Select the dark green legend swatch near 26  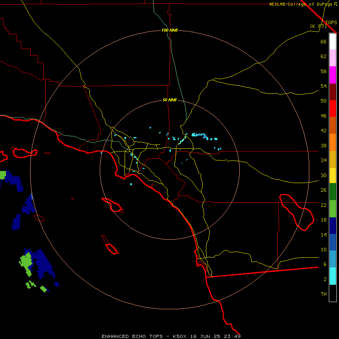[x=333, y=192]
